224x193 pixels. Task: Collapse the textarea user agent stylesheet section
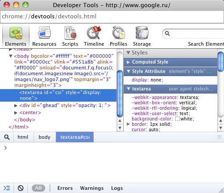(129, 89)
